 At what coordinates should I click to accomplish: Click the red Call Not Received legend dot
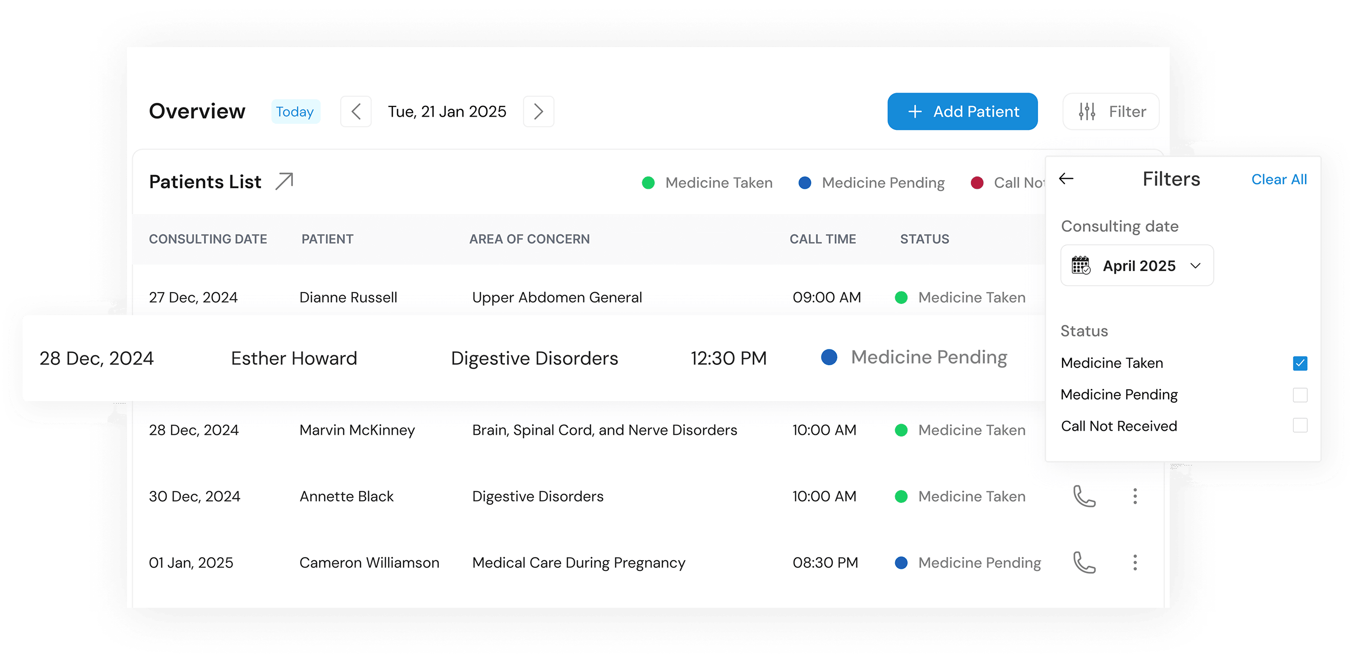point(978,183)
